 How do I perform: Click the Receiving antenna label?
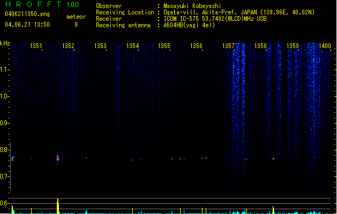pyautogui.click(x=123, y=25)
